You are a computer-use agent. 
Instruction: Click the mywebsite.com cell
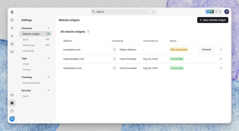coord(72,50)
